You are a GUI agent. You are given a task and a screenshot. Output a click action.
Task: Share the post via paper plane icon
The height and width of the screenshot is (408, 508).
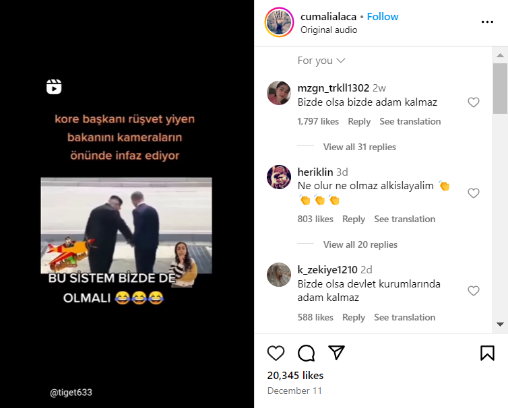336,353
